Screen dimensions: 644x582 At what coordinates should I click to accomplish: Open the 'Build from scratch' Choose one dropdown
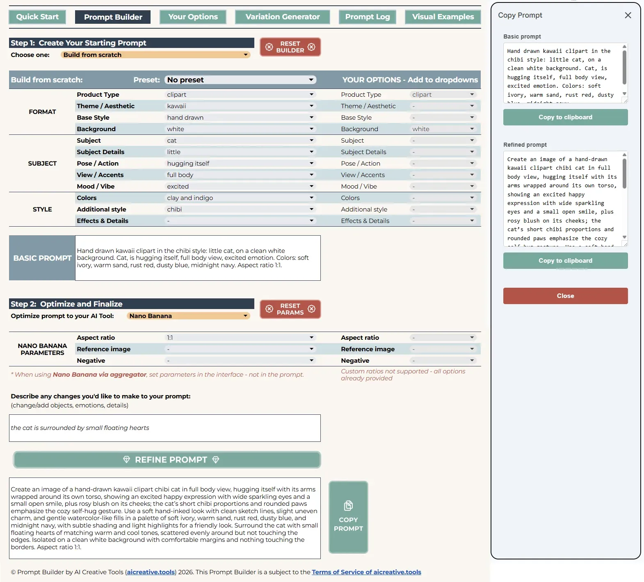tap(155, 55)
